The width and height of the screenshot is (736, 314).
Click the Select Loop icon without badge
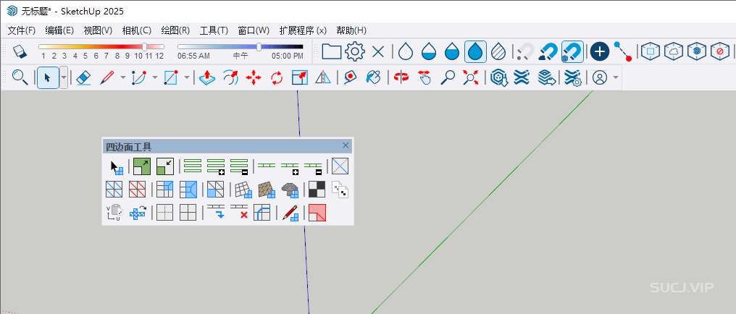click(x=267, y=166)
